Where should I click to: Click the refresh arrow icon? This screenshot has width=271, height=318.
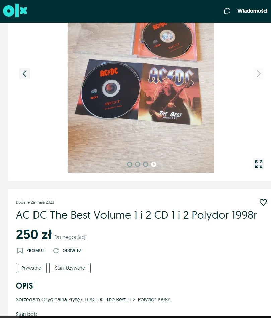click(x=56, y=250)
